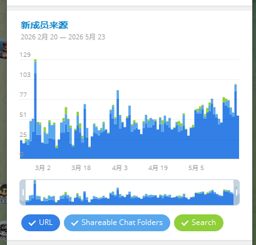Click the 3月 18 axis date label
This screenshot has width=256, height=245.
click(x=81, y=168)
